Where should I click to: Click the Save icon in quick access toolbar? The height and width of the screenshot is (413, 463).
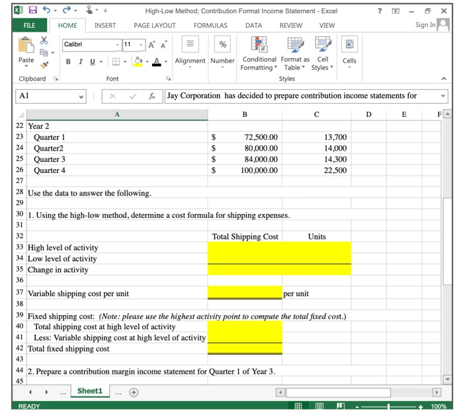pos(33,10)
